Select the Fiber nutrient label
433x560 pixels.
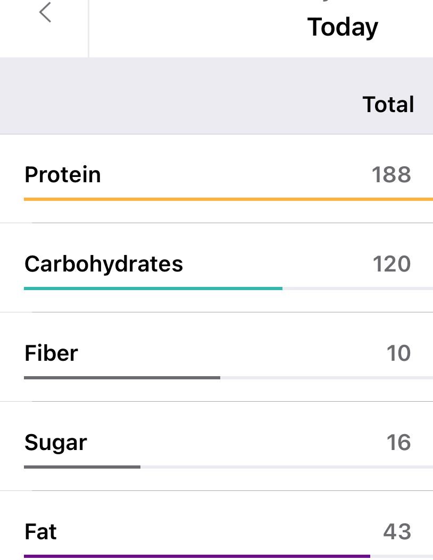pos(51,353)
